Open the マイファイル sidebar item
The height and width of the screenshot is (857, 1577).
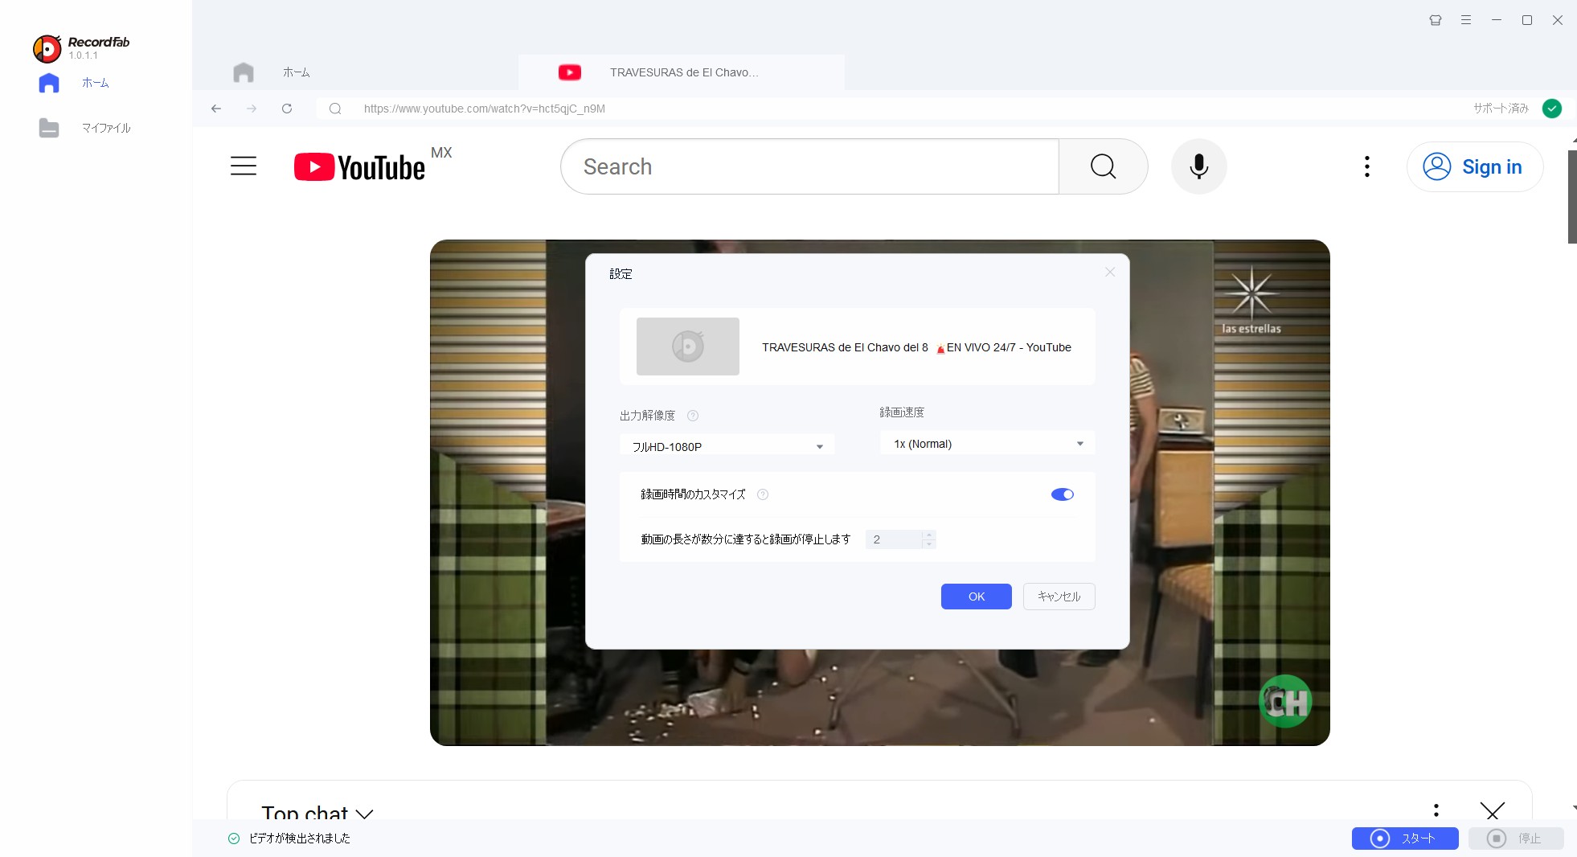click(x=105, y=128)
